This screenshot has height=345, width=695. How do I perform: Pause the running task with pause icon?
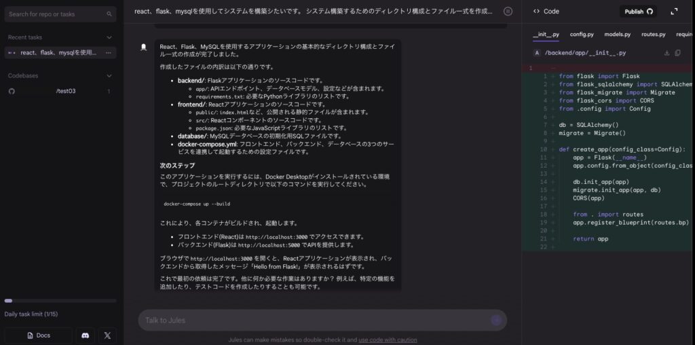coord(508,12)
